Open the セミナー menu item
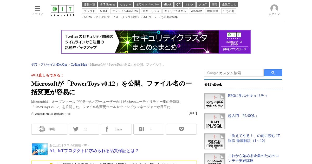 [x=126, y=4]
